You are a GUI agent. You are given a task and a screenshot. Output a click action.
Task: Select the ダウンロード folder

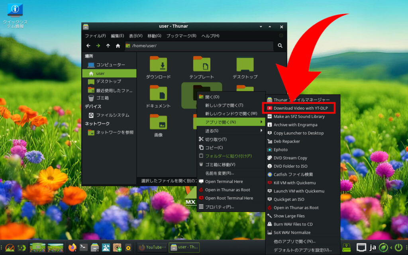(x=158, y=67)
